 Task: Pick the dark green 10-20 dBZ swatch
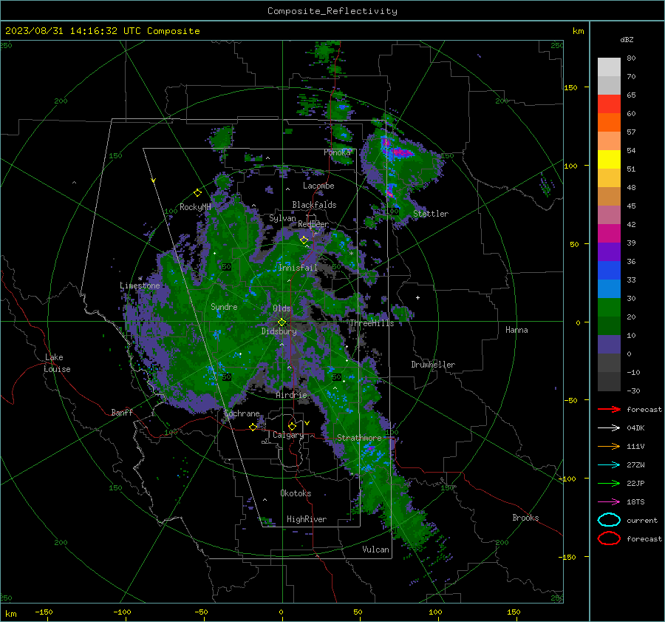point(609,325)
